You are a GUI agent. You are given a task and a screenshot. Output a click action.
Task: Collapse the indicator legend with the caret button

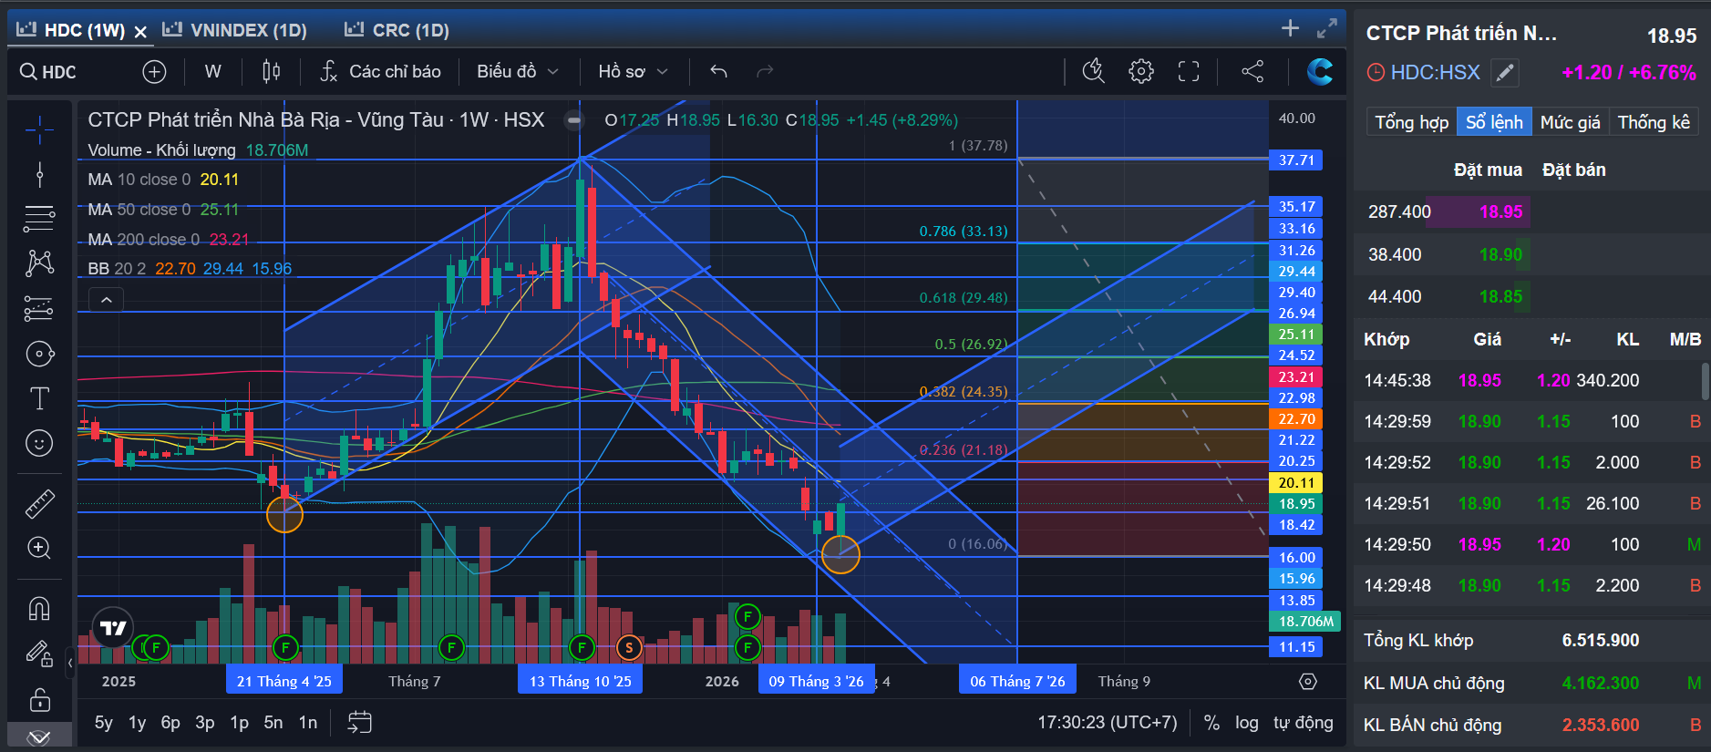point(107,300)
